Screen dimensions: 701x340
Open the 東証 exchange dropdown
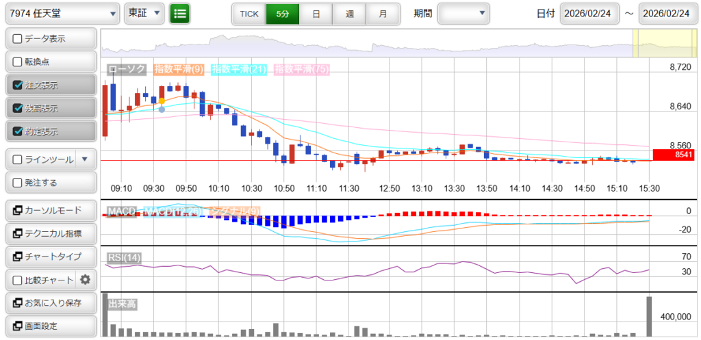(144, 14)
